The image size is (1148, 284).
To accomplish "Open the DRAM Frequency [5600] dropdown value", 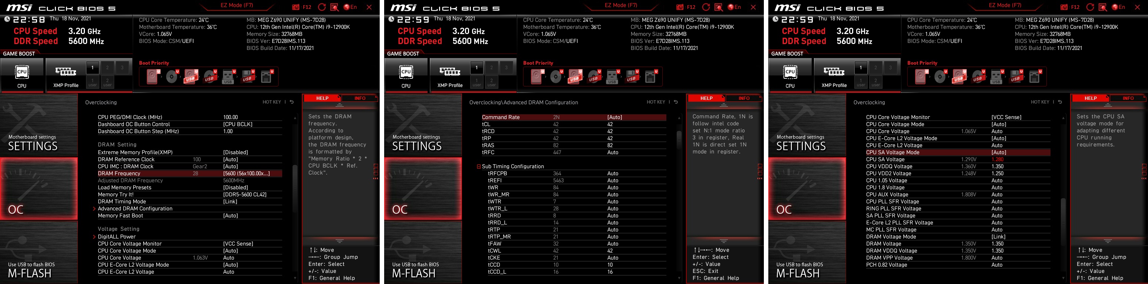I will click(247, 173).
